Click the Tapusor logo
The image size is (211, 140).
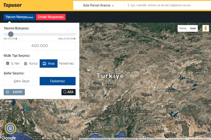pos(12,5)
